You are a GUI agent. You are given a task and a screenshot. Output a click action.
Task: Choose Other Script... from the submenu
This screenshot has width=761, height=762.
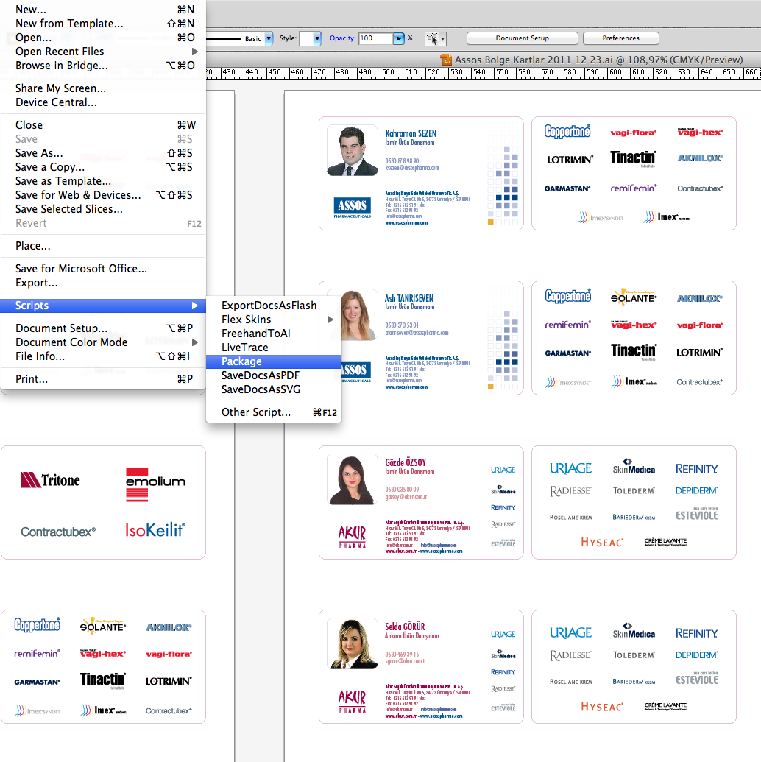274,412
